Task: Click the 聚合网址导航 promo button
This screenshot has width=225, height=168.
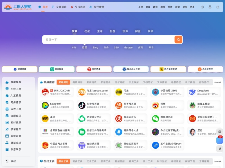Action: pyautogui.click(x=131, y=69)
